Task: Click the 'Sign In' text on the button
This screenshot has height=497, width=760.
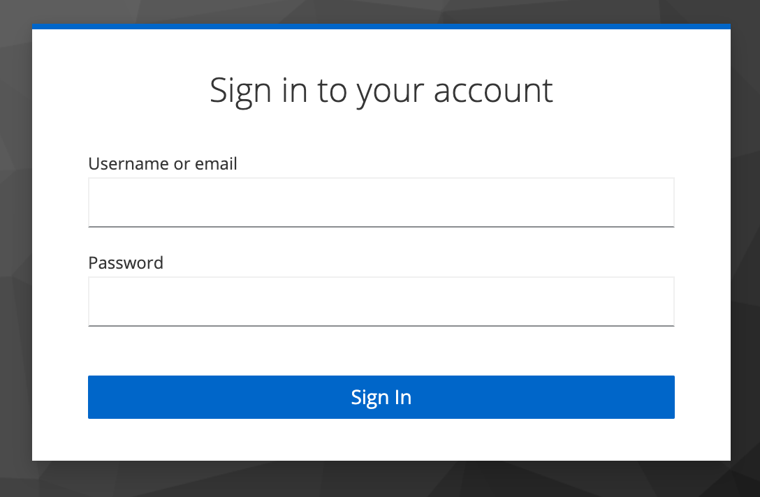Action: (381, 398)
